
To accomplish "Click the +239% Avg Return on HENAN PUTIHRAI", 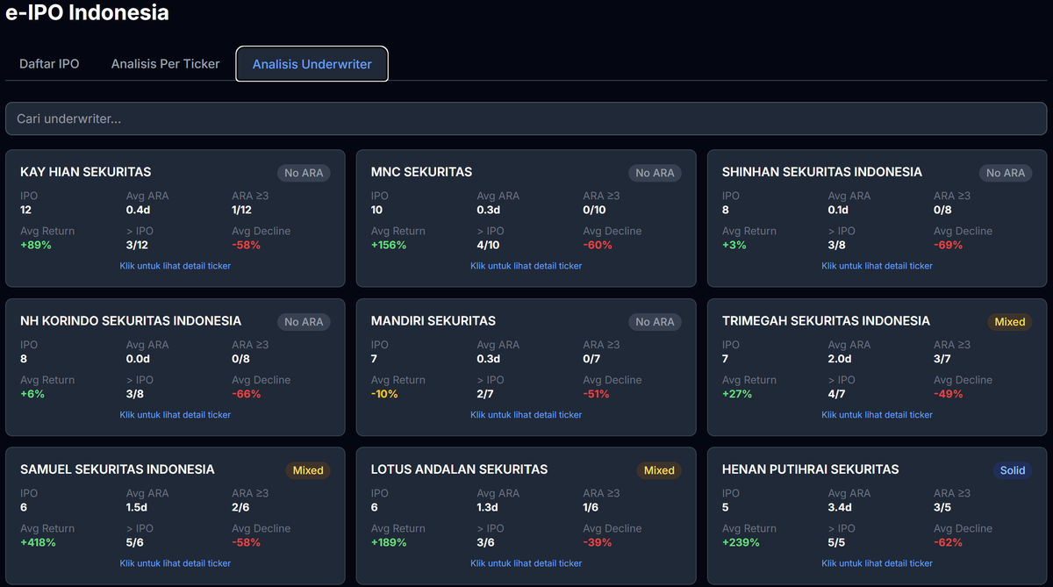I will pyautogui.click(x=741, y=542).
